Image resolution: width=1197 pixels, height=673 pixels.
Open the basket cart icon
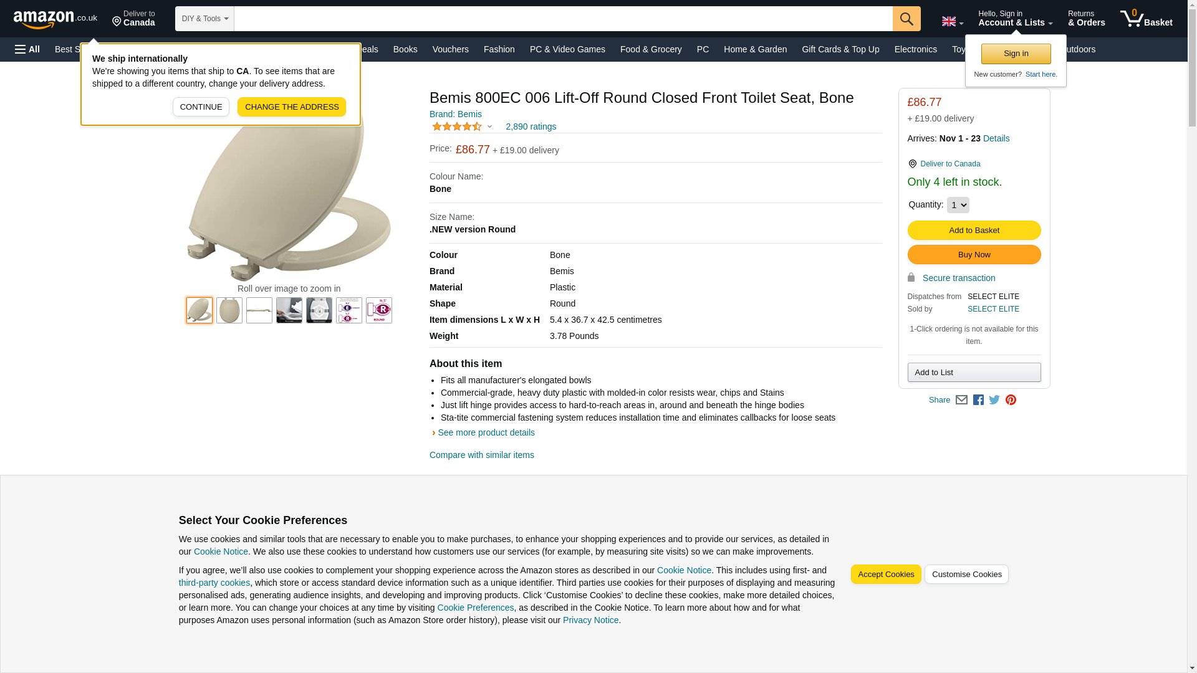click(1146, 19)
